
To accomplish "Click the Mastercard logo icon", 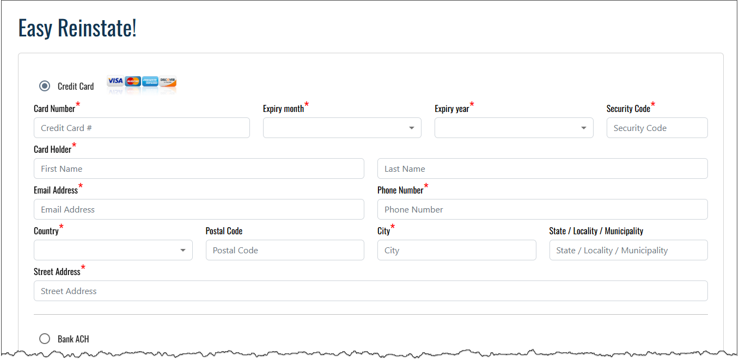I will (133, 81).
